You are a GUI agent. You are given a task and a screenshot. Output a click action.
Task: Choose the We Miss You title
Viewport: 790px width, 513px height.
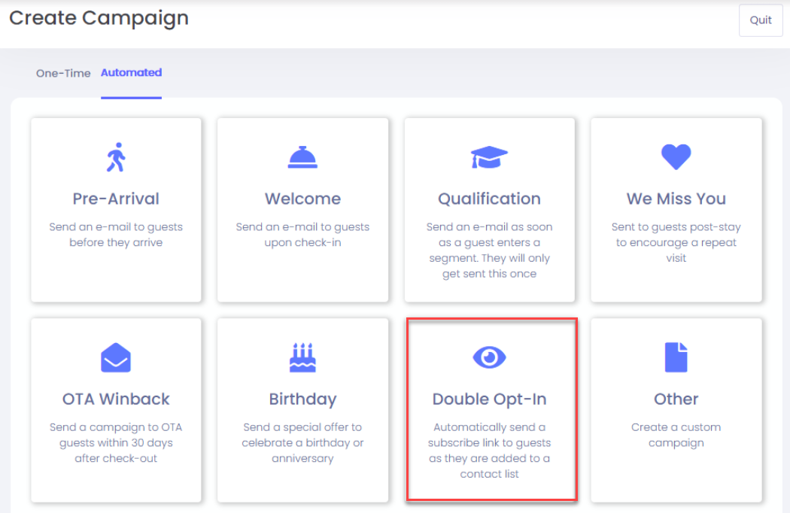tap(676, 199)
